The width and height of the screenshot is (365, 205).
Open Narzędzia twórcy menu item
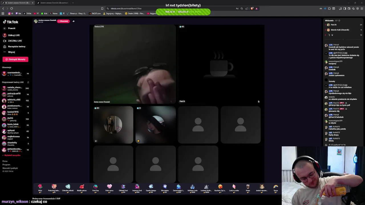click(17, 46)
